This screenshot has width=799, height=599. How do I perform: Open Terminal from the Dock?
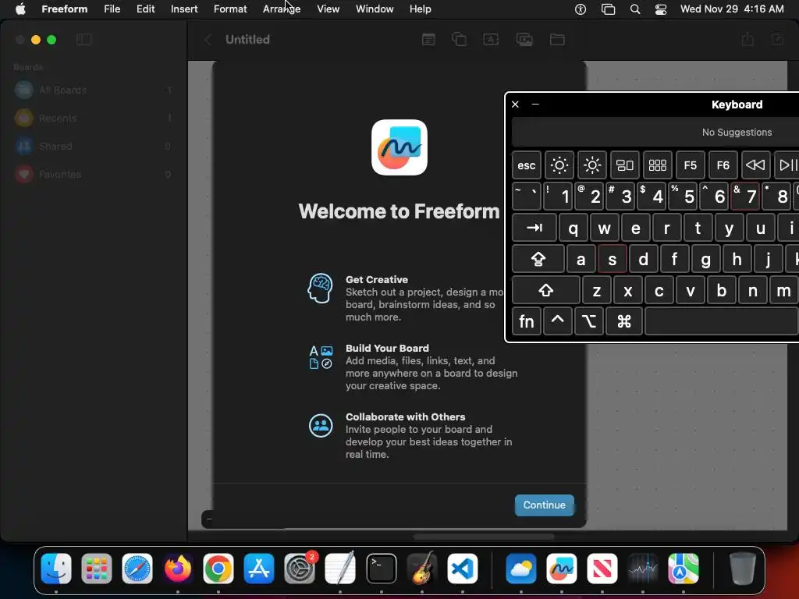coord(381,569)
